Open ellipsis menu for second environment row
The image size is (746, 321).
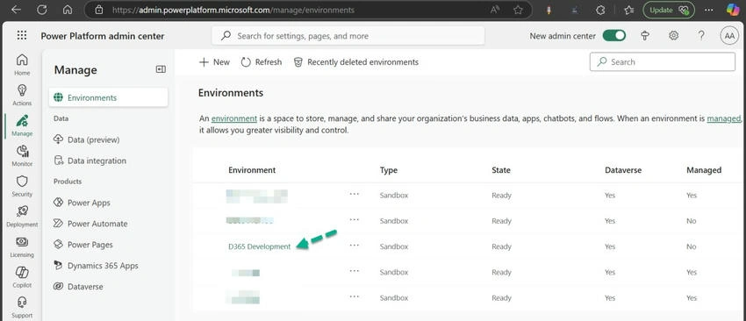click(354, 220)
